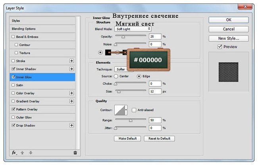Click the Size slider handle

(x=119, y=91)
